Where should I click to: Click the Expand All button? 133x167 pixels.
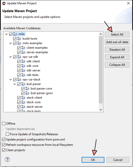[117, 57]
